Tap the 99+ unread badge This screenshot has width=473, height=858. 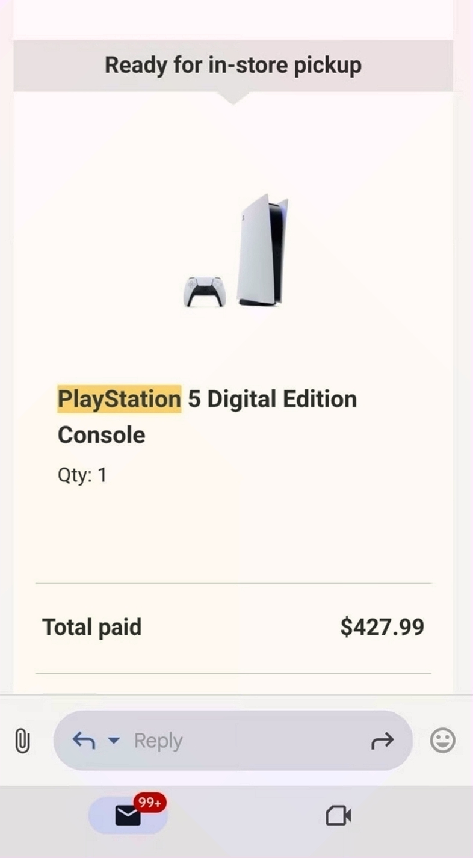(149, 803)
